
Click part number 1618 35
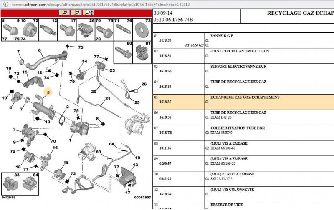click(165, 102)
